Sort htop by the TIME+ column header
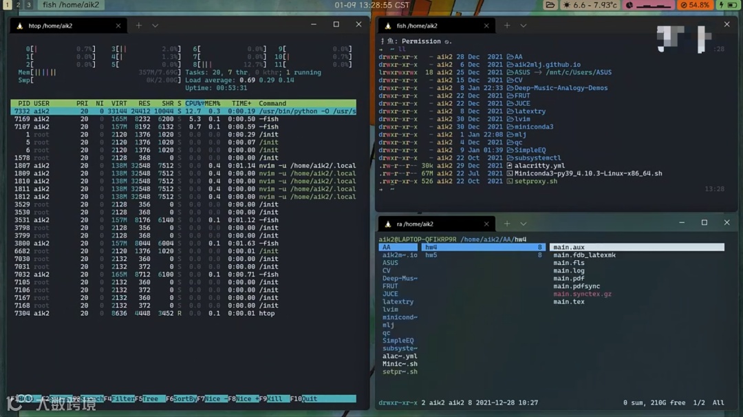This screenshot has height=417, width=743. pos(241,103)
